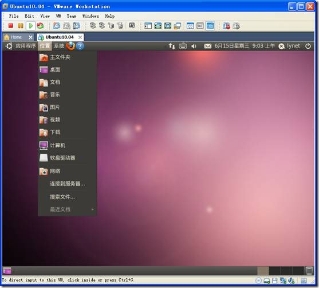Click the Replay recording toolbar icon

pyautogui.click(x=236, y=26)
